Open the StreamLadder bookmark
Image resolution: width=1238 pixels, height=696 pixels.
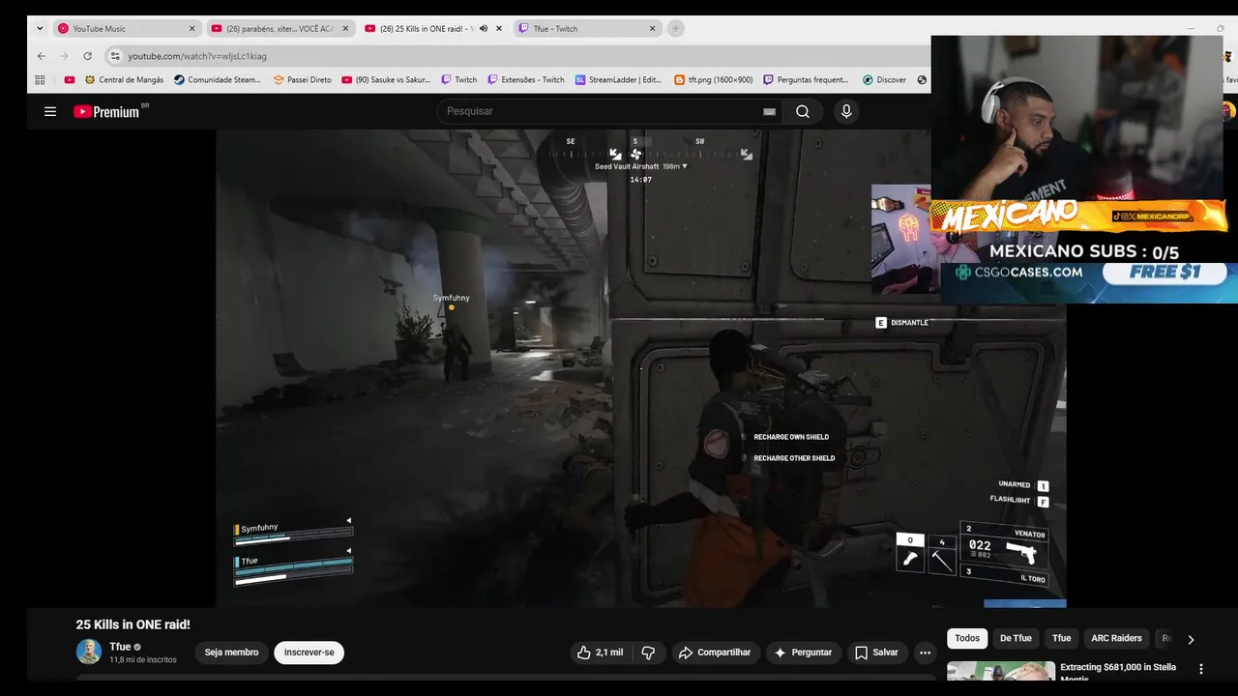(x=617, y=80)
